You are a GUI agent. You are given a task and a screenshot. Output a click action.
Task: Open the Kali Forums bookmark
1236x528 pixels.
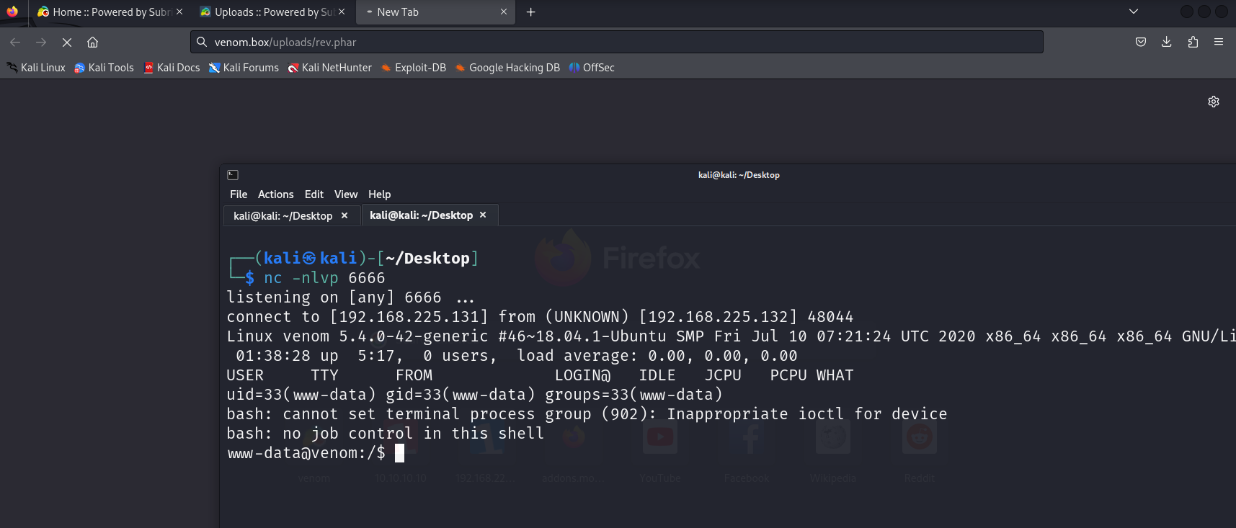click(244, 68)
